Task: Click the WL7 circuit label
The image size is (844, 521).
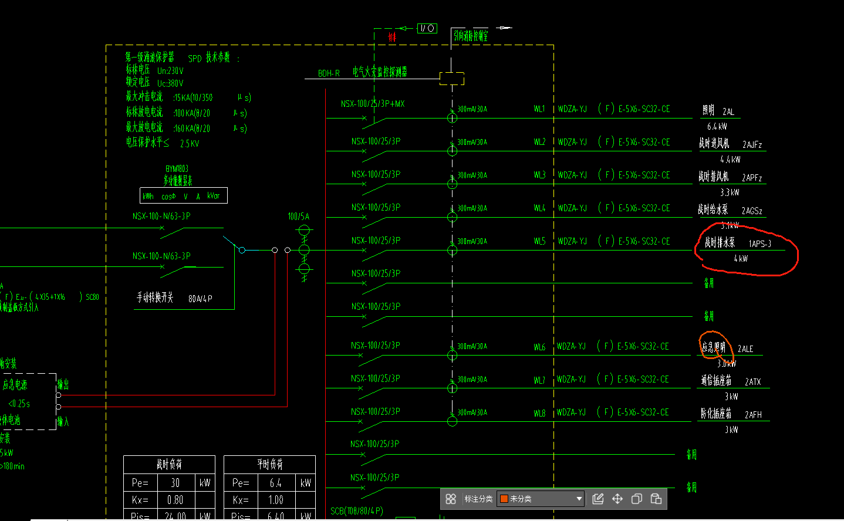Action: [x=539, y=380]
